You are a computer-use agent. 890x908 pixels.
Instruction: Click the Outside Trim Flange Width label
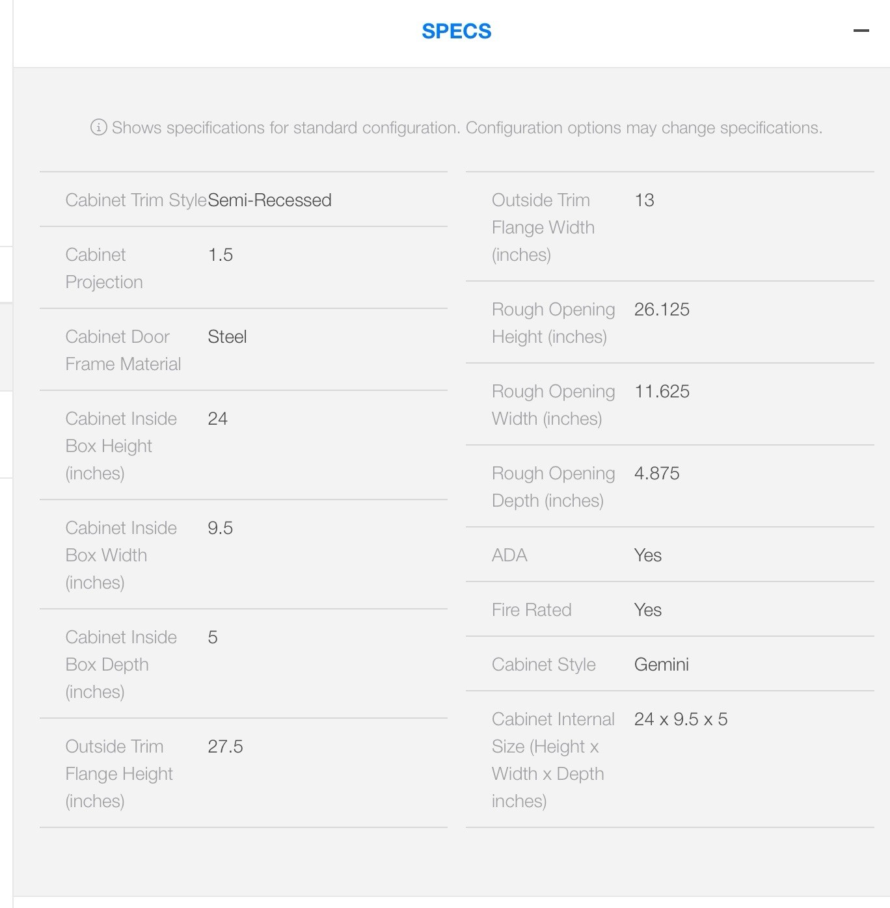tap(543, 227)
